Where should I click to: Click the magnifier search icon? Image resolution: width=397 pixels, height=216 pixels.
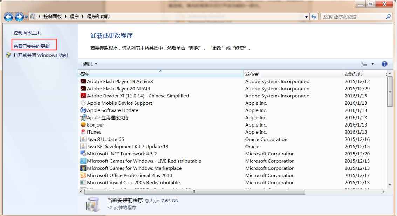[388, 16]
